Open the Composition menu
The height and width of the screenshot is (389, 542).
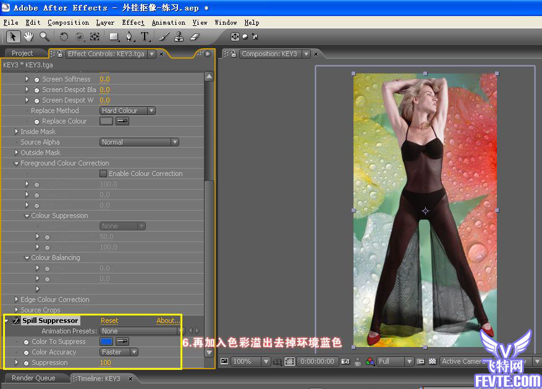pyautogui.click(x=68, y=22)
